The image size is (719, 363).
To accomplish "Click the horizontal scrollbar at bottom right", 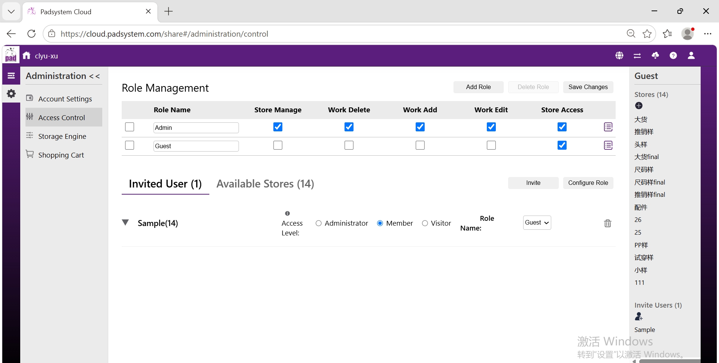I will pyautogui.click(x=670, y=361).
